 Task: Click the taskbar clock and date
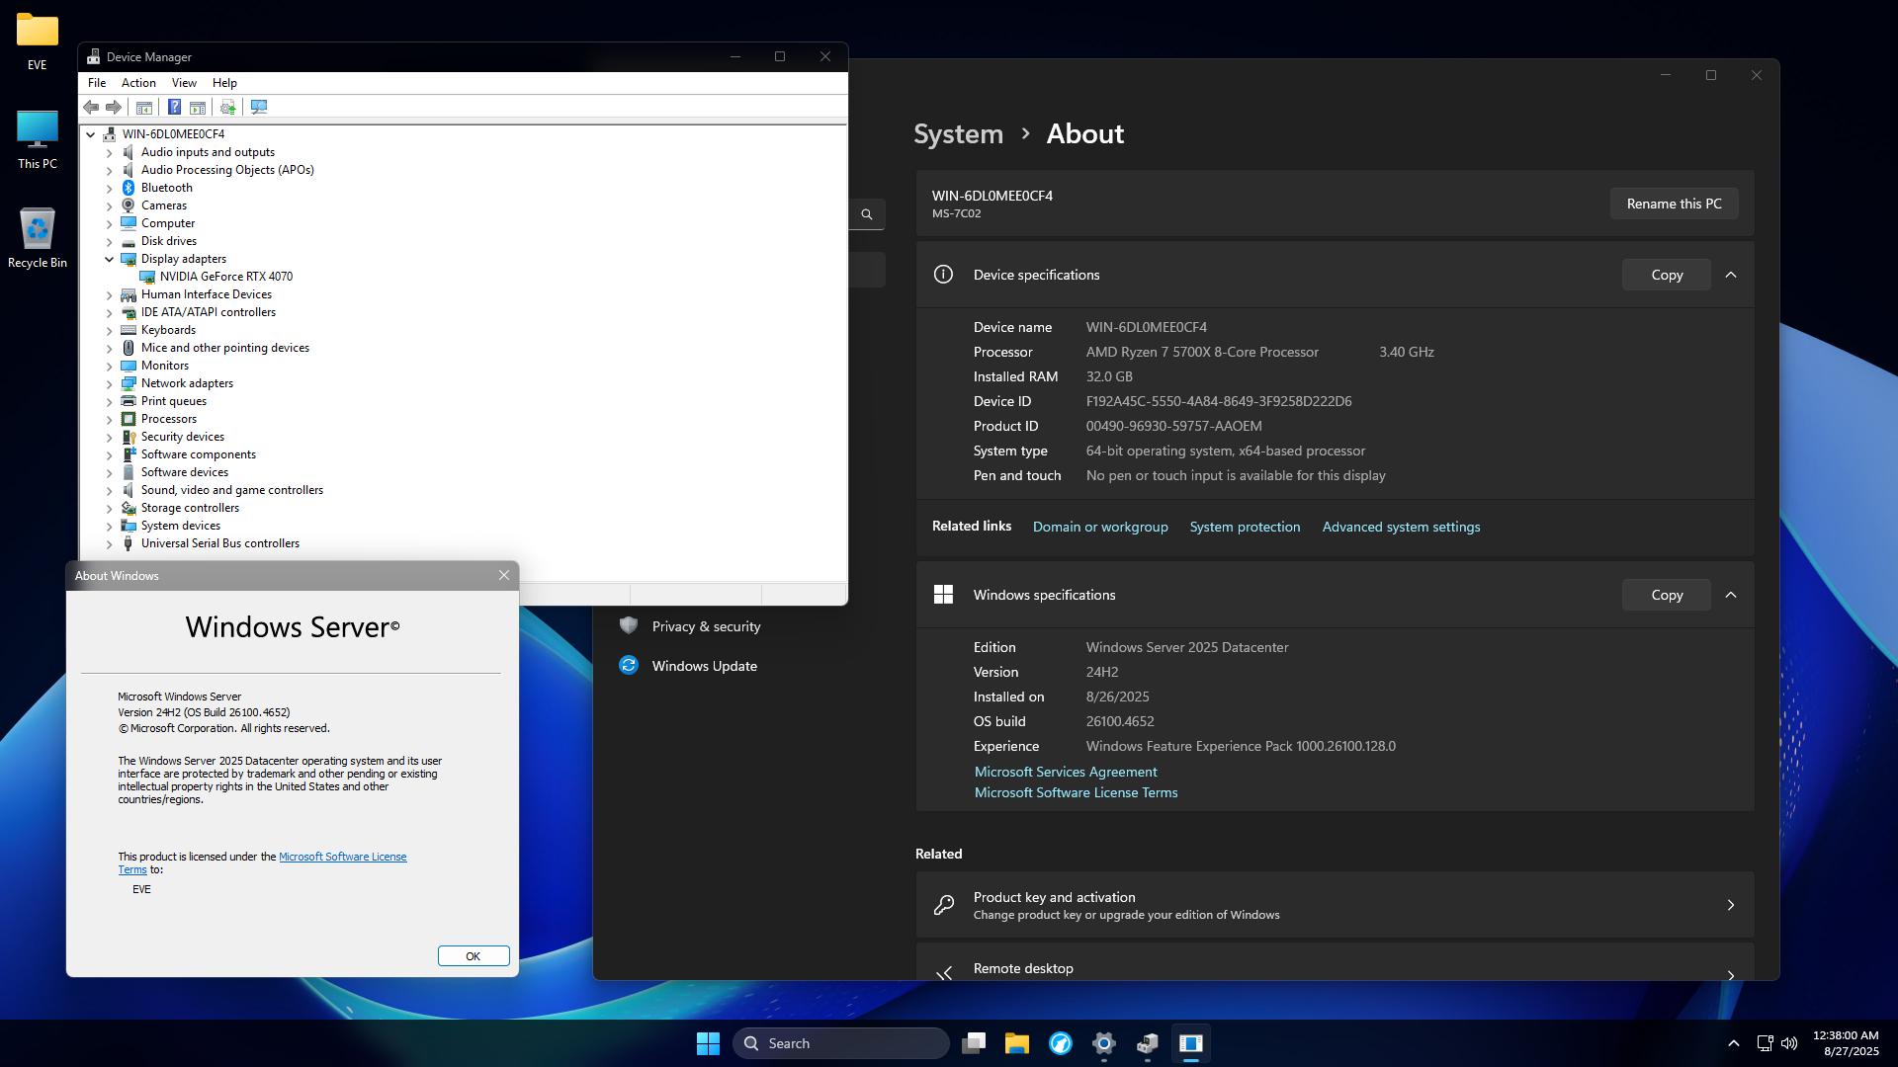click(1846, 1043)
